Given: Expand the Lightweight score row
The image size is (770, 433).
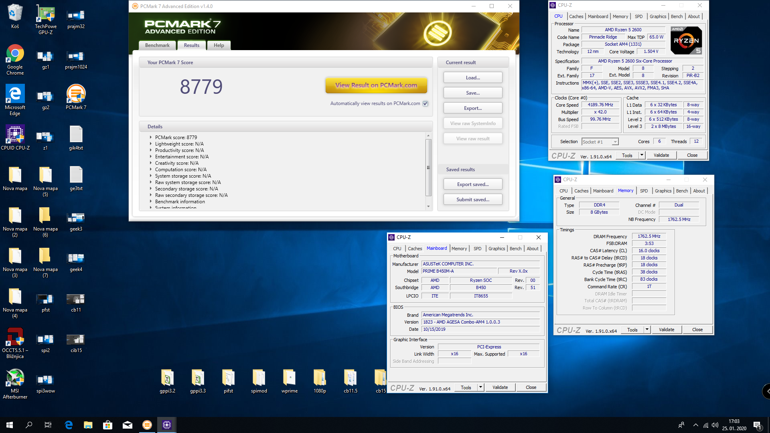Looking at the screenshot, I should pyautogui.click(x=151, y=144).
